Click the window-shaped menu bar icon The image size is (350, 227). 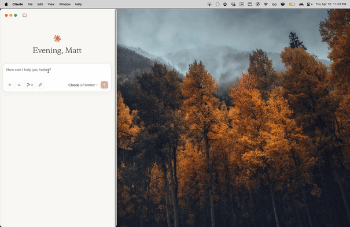point(250,4)
